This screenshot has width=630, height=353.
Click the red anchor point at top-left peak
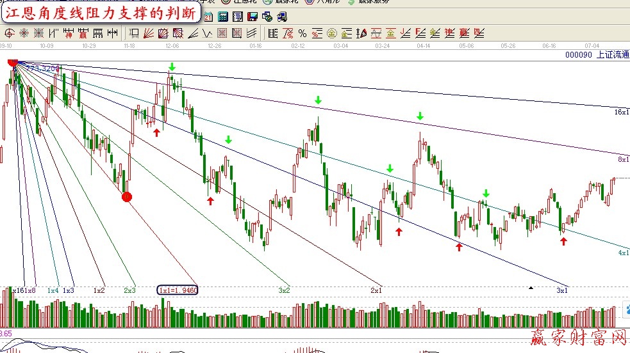point(12,61)
